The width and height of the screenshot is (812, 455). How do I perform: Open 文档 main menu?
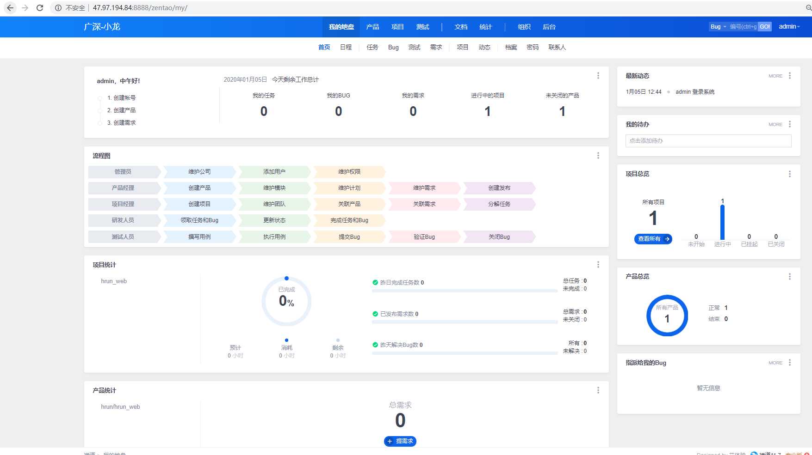tap(461, 27)
